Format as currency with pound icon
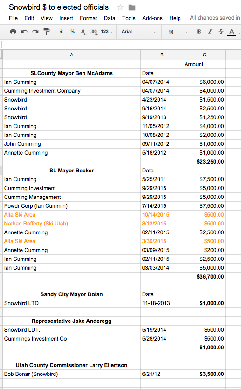 [62, 32]
